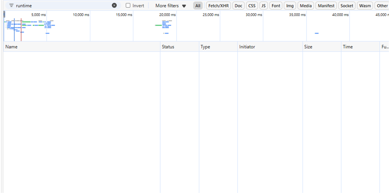Filter by Font requests
The image size is (389, 193).
[x=276, y=6]
